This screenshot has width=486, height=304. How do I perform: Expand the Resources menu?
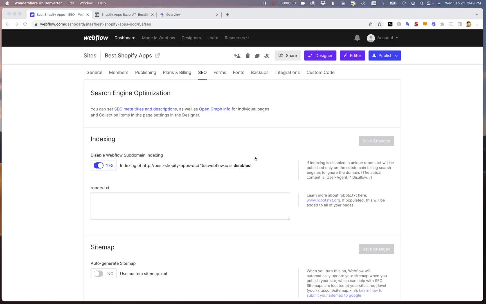pyautogui.click(x=237, y=38)
